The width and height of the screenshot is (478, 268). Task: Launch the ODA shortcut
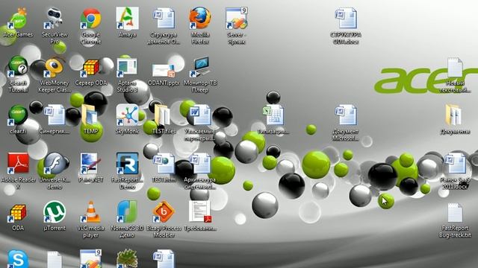point(18,213)
